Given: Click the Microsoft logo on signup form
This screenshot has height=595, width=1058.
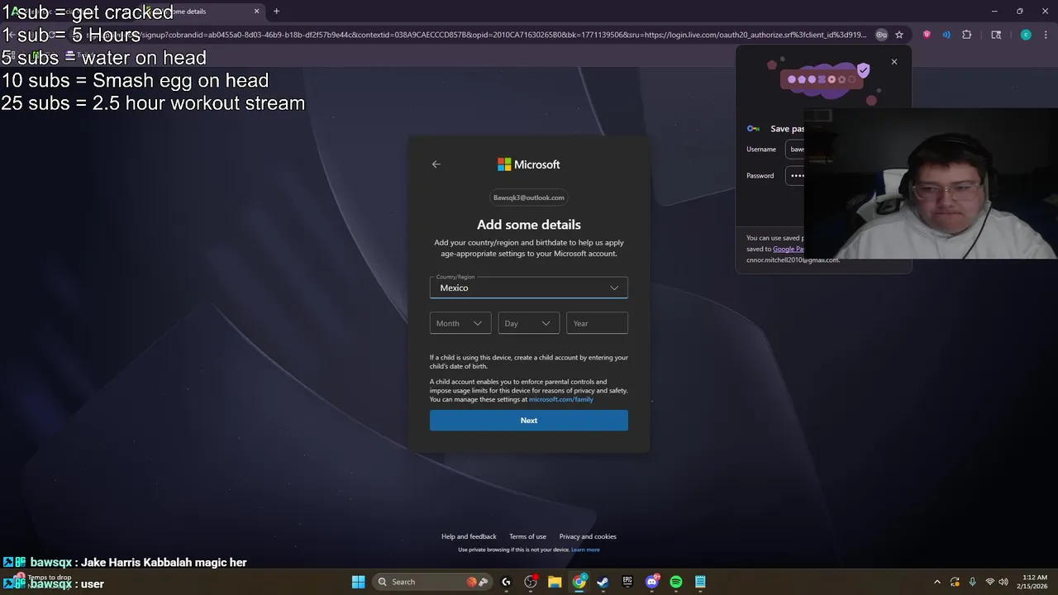Looking at the screenshot, I should 529,164.
